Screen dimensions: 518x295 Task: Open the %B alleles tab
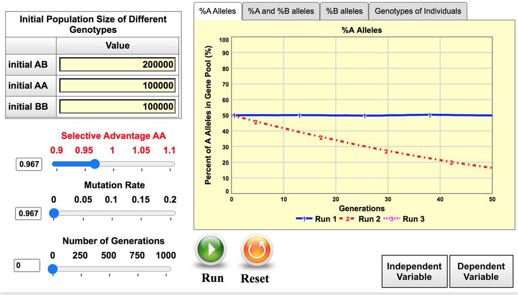coord(344,11)
